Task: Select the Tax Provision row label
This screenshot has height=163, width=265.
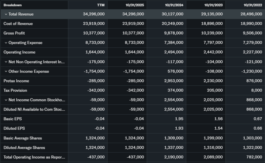Action: coord(15,90)
